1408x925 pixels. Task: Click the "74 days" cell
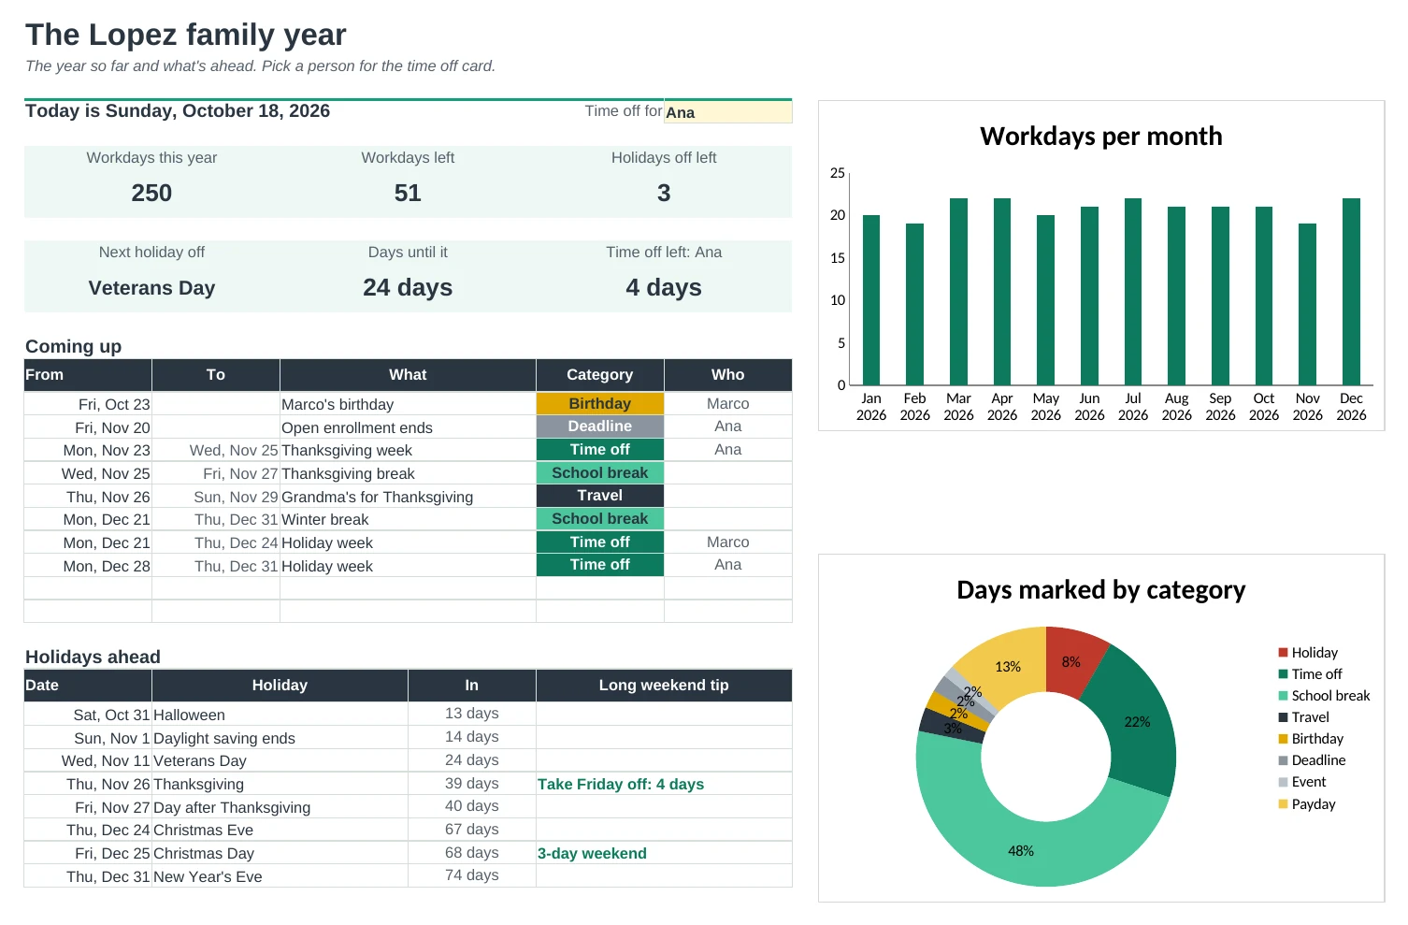point(472,875)
